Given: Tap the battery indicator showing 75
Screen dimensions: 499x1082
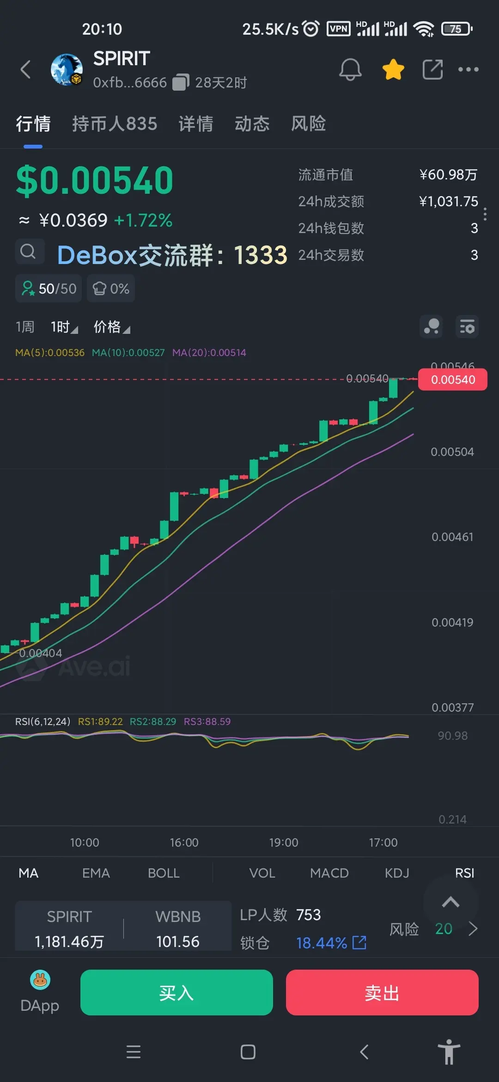Looking at the screenshot, I should click(456, 29).
